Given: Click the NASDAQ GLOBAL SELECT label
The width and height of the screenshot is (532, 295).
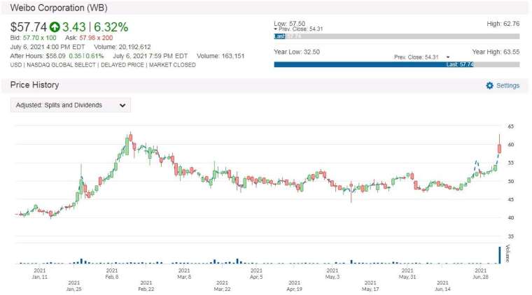Looking at the screenshot, I should tap(61, 65).
